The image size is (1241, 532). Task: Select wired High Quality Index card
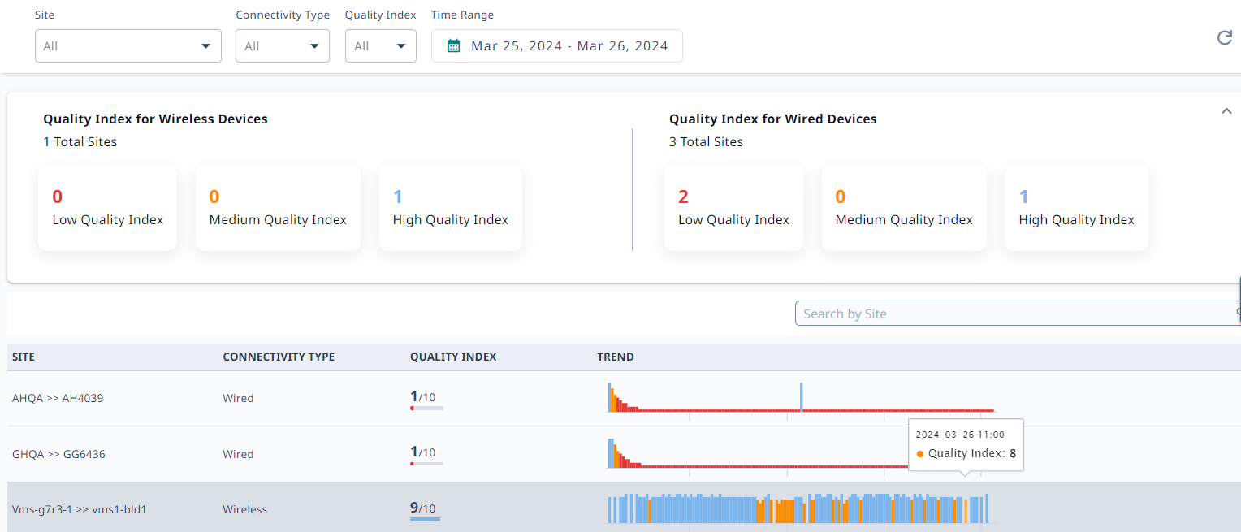tap(1076, 208)
